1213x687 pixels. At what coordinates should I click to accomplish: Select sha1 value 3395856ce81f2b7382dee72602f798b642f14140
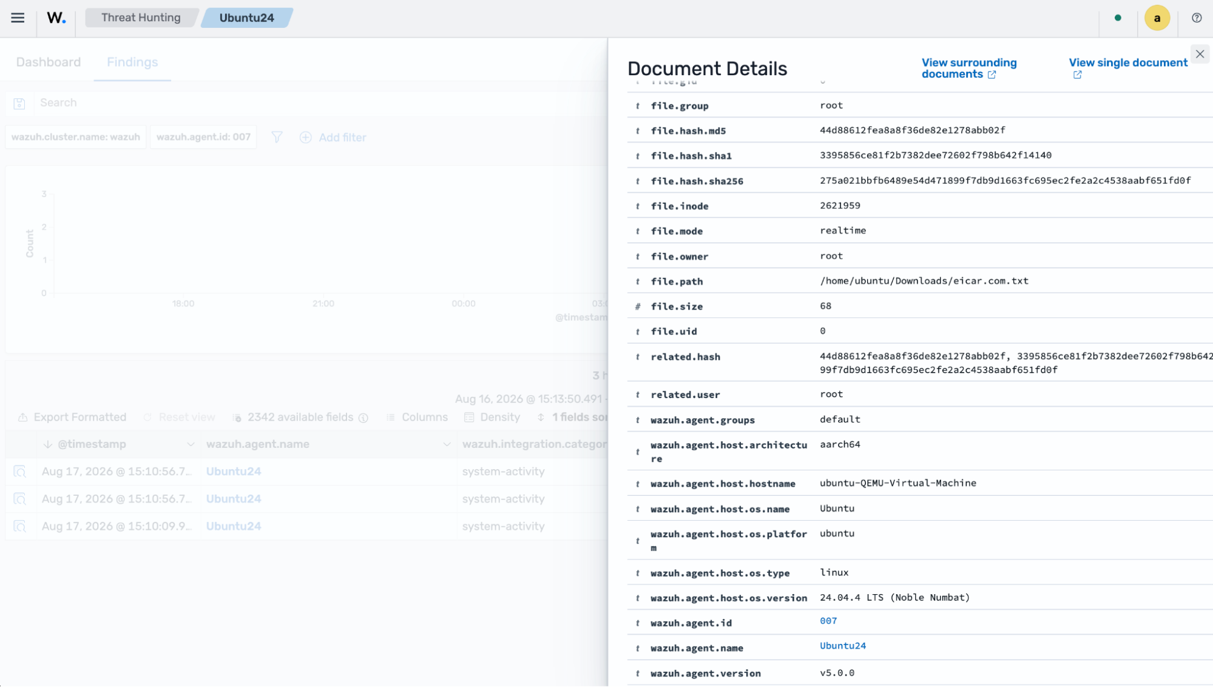click(936, 155)
